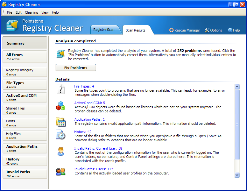The width and height of the screenshot is (247, 191).
Task: Click the details scrollbar down arrow
Action: click(237, 175)
